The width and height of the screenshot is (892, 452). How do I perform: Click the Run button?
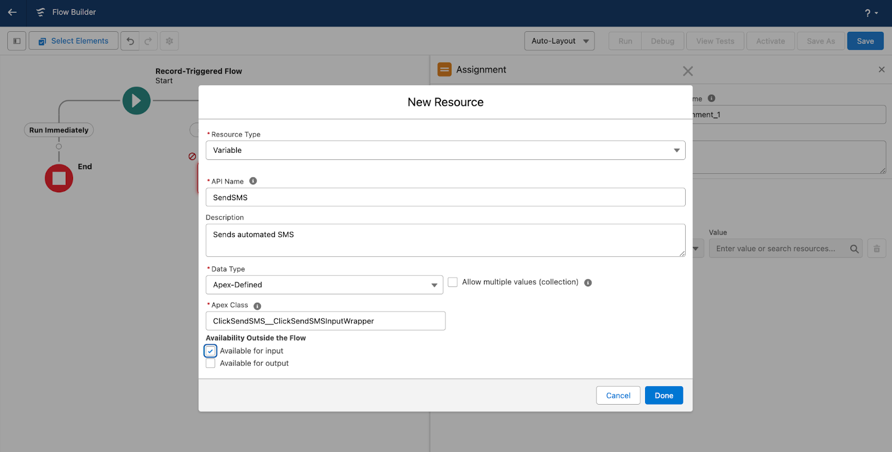[x=626, y=41]
